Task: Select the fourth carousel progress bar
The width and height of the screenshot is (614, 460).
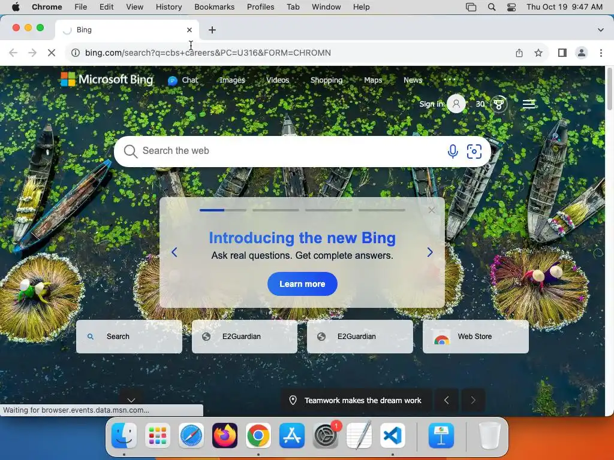Action: coord(381,210)
